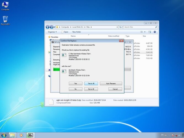The width and height of the screenshot is (184, 138).
Task: Select the row with size 5.646 KB
Action: pos(143,52)
